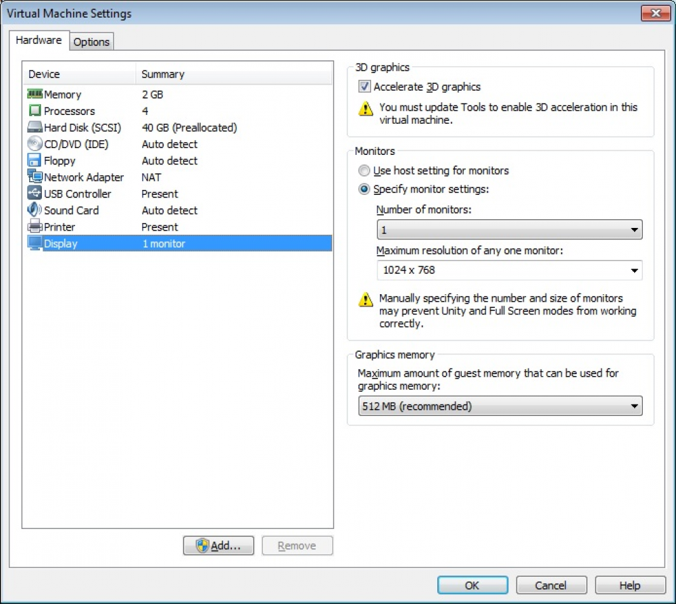
Task: Disable Accelerate 3D graphics checkbox
Action: (x=365, y=87)
